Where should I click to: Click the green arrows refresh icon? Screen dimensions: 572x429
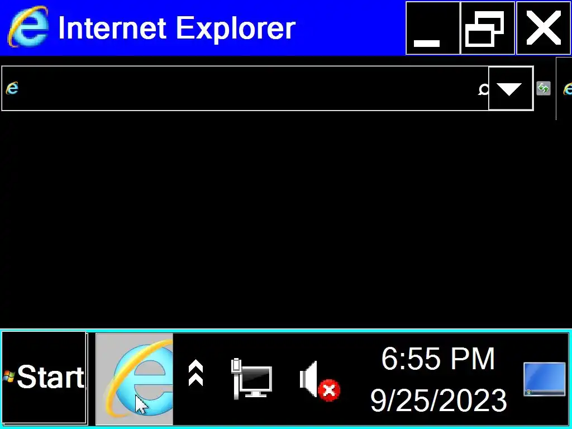pos(544,88)
